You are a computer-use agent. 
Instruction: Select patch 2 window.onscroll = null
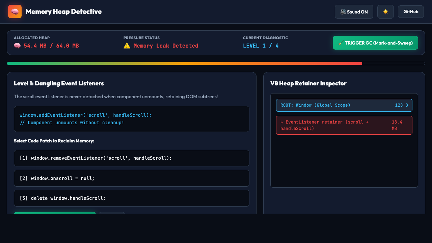click(x=132, y=178)
